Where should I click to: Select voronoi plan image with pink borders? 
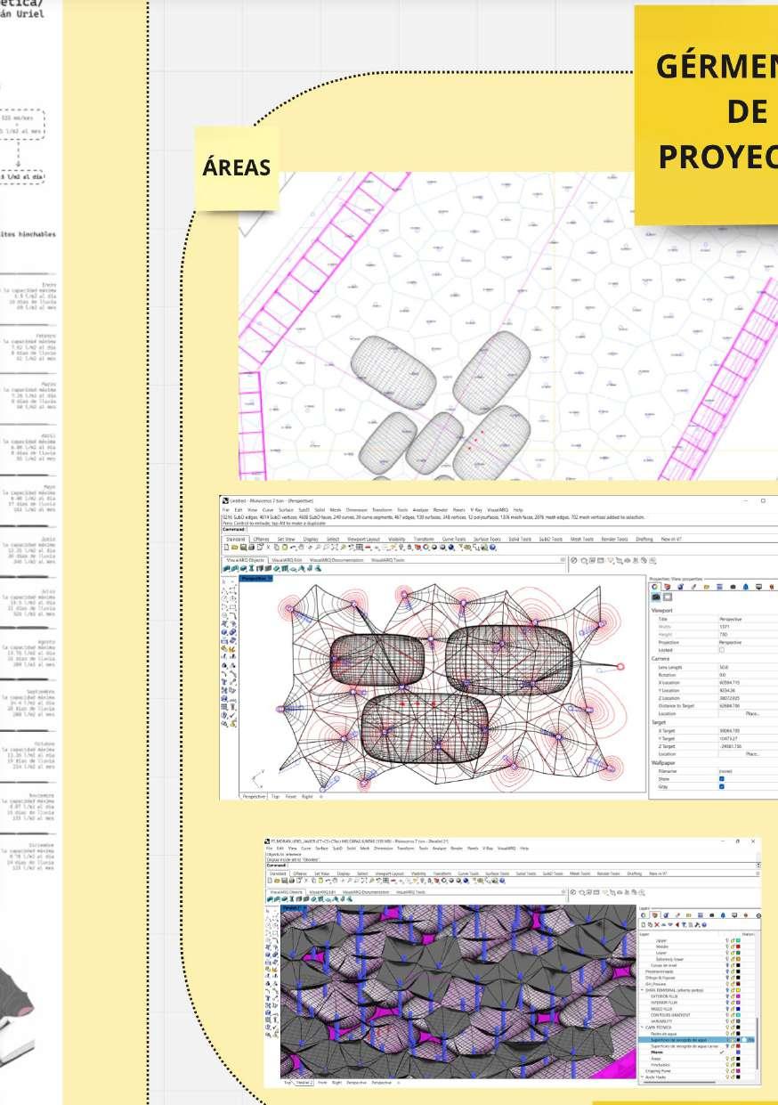pyautogui.click(x=507, y=326)
